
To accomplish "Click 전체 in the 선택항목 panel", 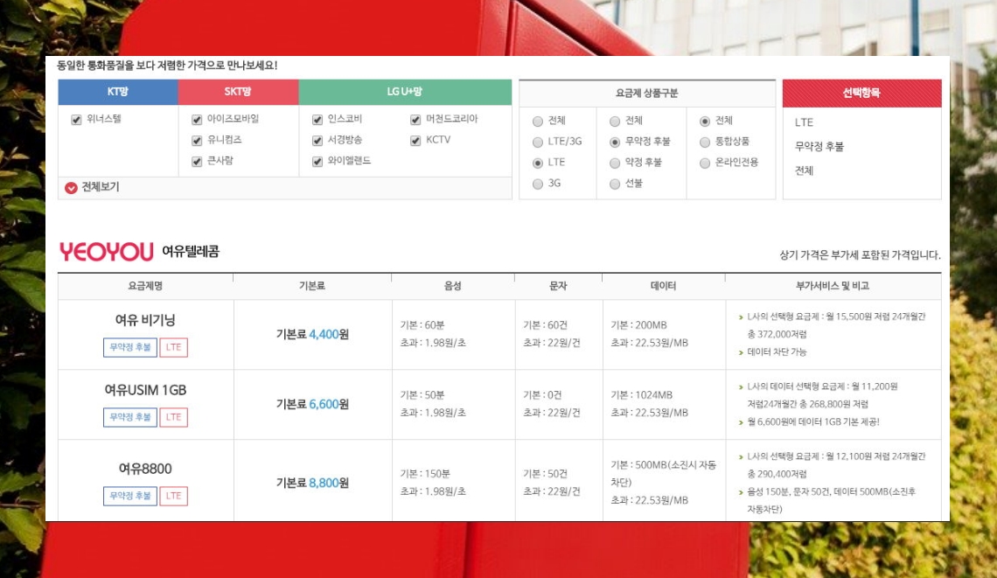I will coord(804,171).
